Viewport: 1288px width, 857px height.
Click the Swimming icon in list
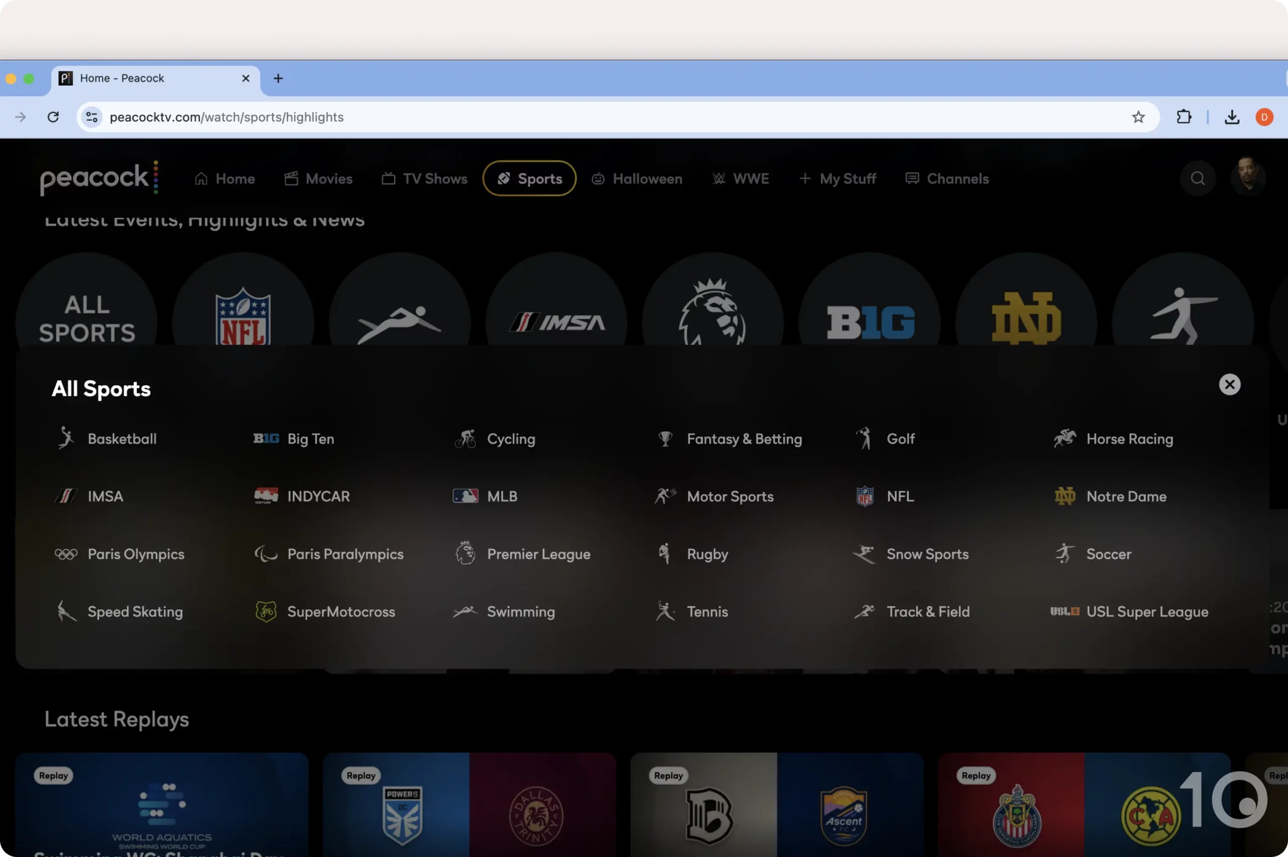465,612
